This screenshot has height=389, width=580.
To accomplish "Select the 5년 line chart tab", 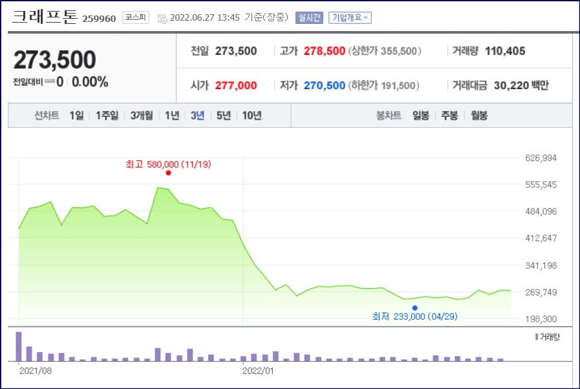I will (224, 116).
